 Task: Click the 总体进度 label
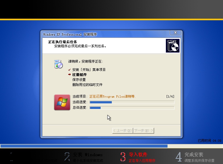(x=80, y=108)
